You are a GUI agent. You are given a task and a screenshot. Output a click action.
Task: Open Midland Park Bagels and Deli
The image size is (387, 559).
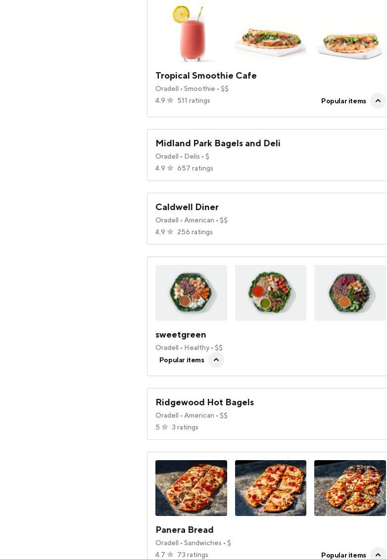(218, 143)
